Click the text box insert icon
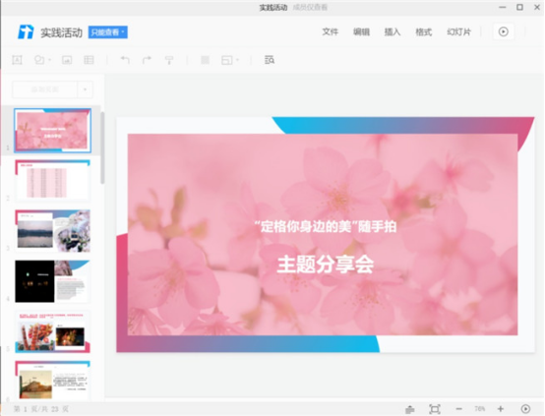The width and height of the screenshot is (545, 416). [x=17, y=60]
